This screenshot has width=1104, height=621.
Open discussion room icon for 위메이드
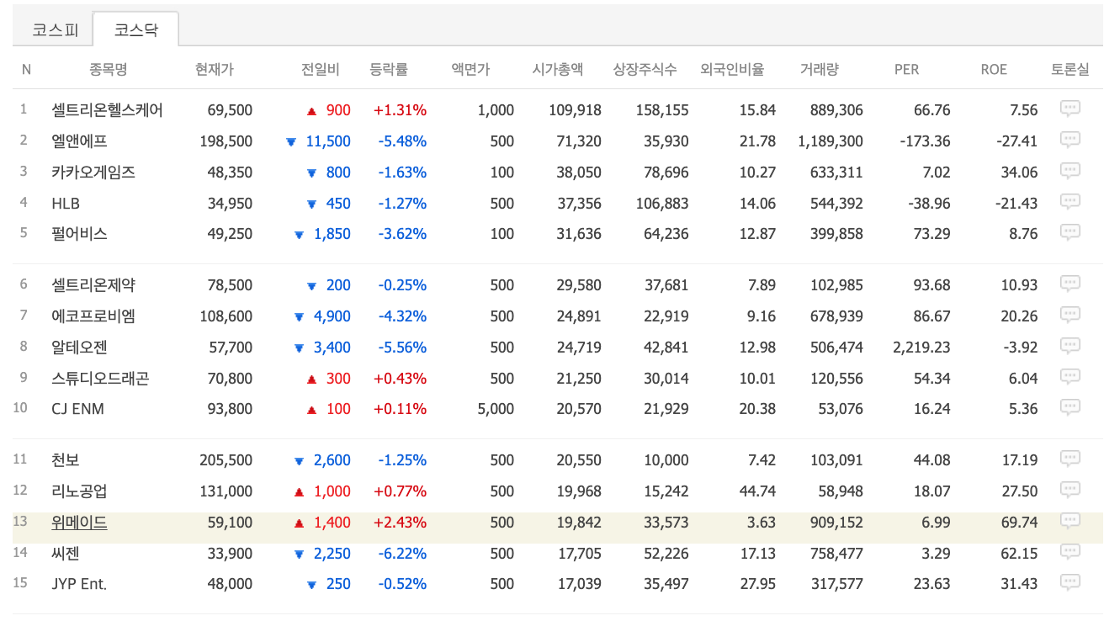(1069, 521)
